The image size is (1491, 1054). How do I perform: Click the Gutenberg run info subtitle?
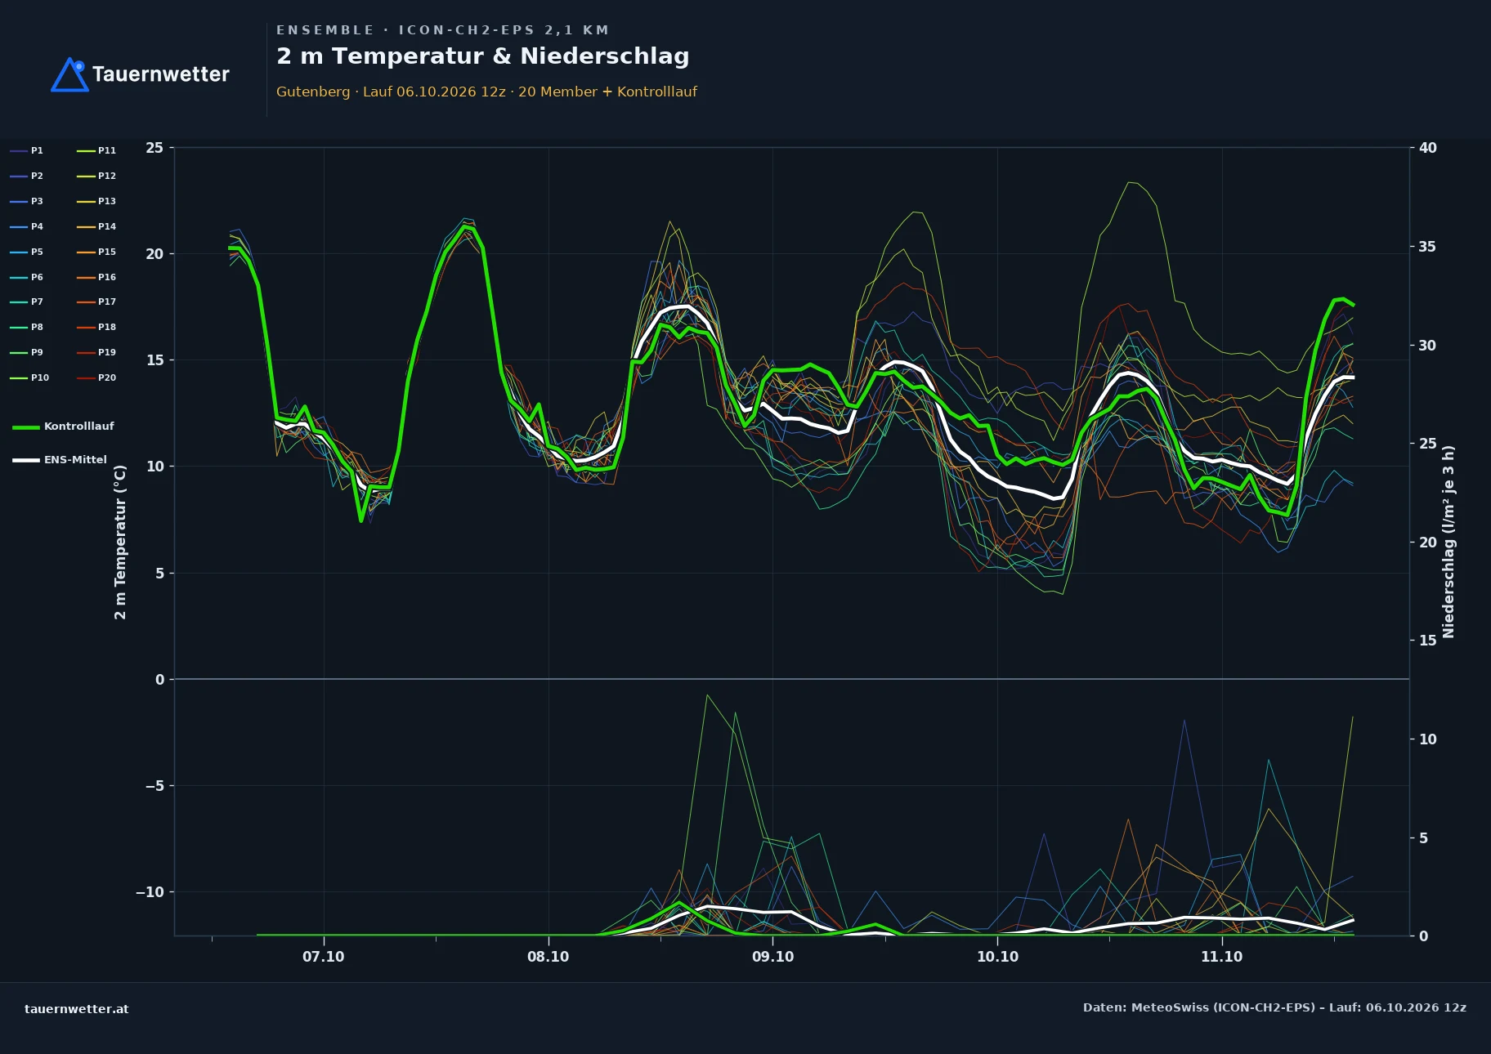[486, 92]
